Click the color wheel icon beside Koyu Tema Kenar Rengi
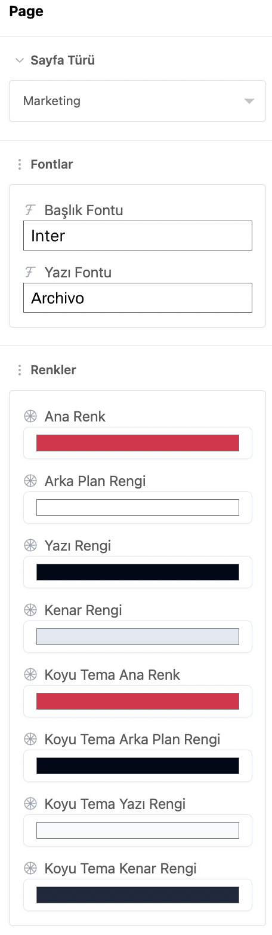The image size is (272, 935). pos(30,868)
